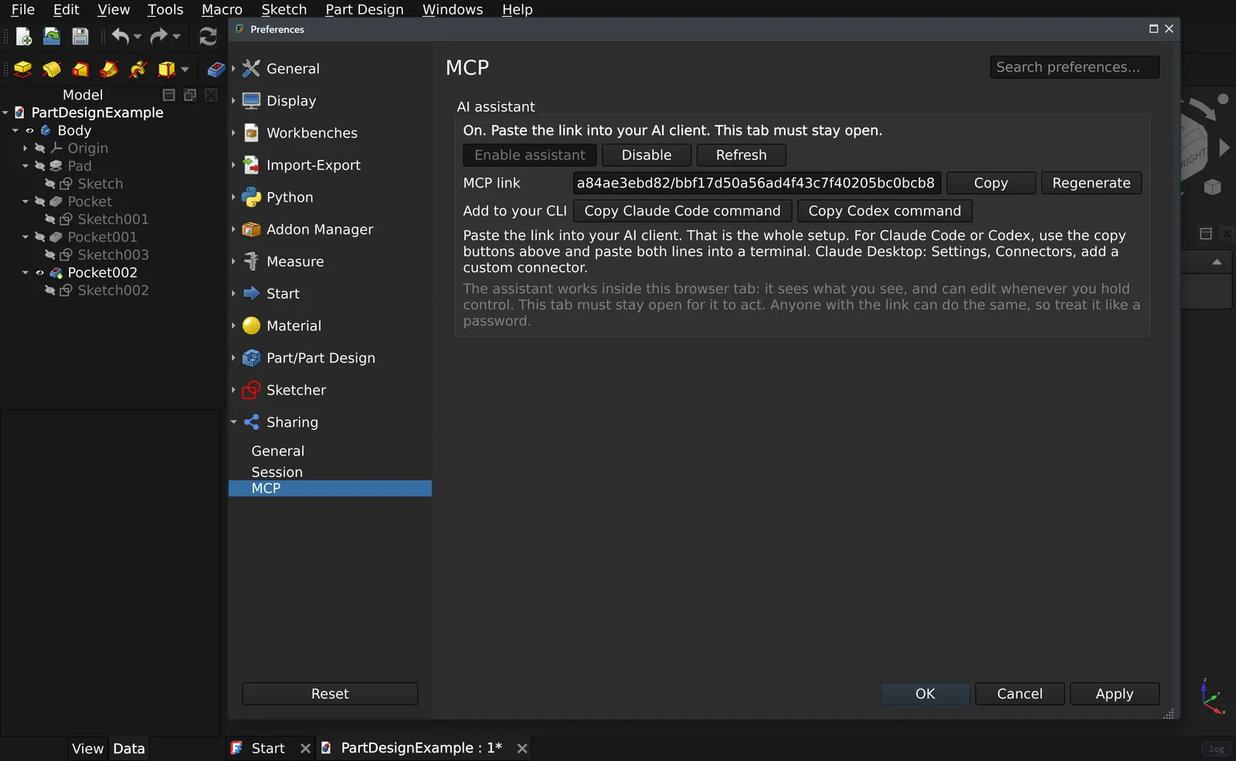
Task: Select Session under Sharing preferences
Action: click(277, 472)
